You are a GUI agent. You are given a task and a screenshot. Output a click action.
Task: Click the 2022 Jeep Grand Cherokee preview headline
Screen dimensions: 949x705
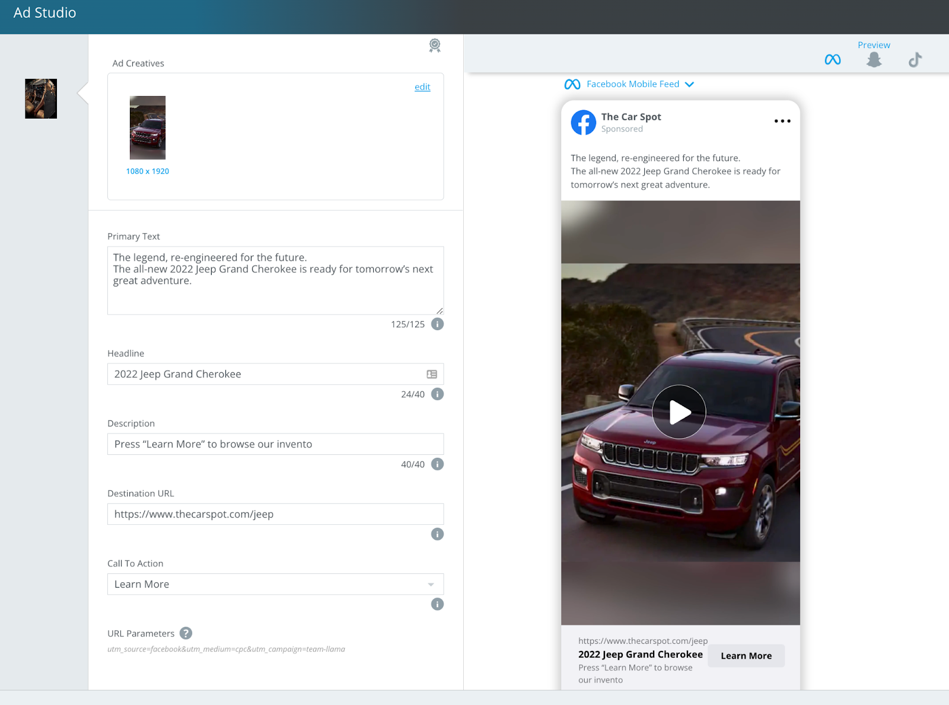(641, 655)
